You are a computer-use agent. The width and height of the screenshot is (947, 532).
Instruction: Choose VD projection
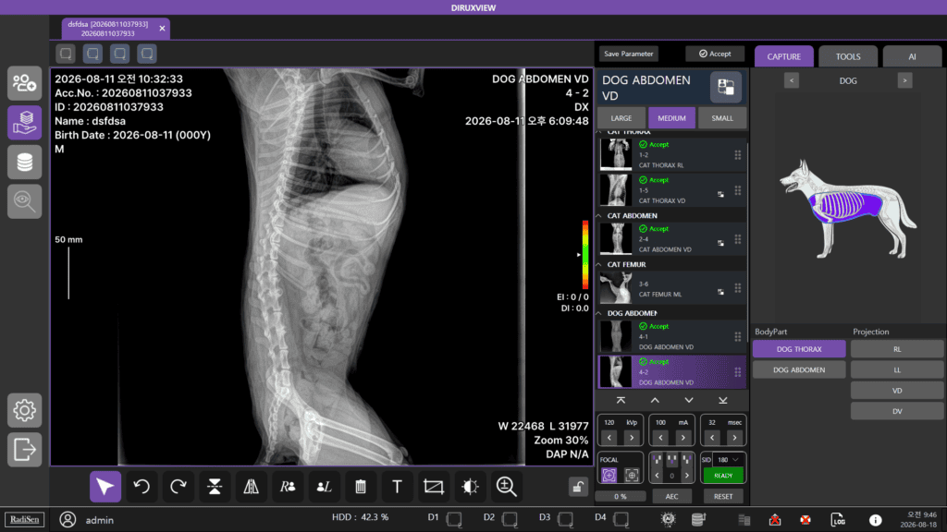897,391
